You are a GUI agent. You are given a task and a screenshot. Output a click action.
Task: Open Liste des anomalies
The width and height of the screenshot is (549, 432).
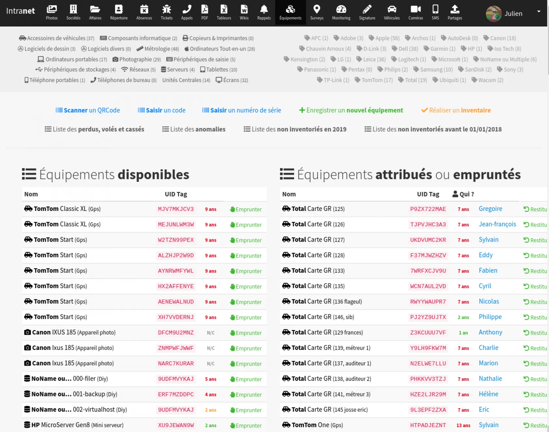[194, 129]
